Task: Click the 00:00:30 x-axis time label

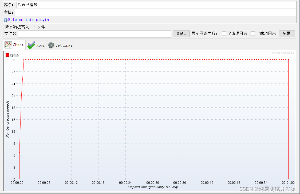Action: coord(153,183)
